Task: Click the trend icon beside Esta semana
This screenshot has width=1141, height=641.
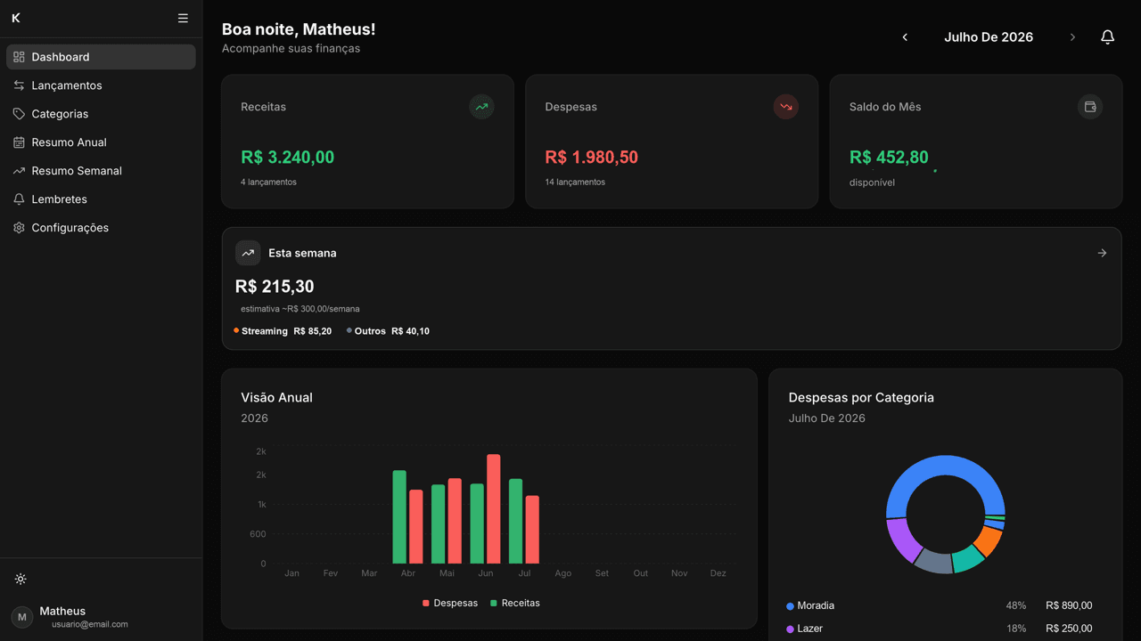Action: (248, 253)
